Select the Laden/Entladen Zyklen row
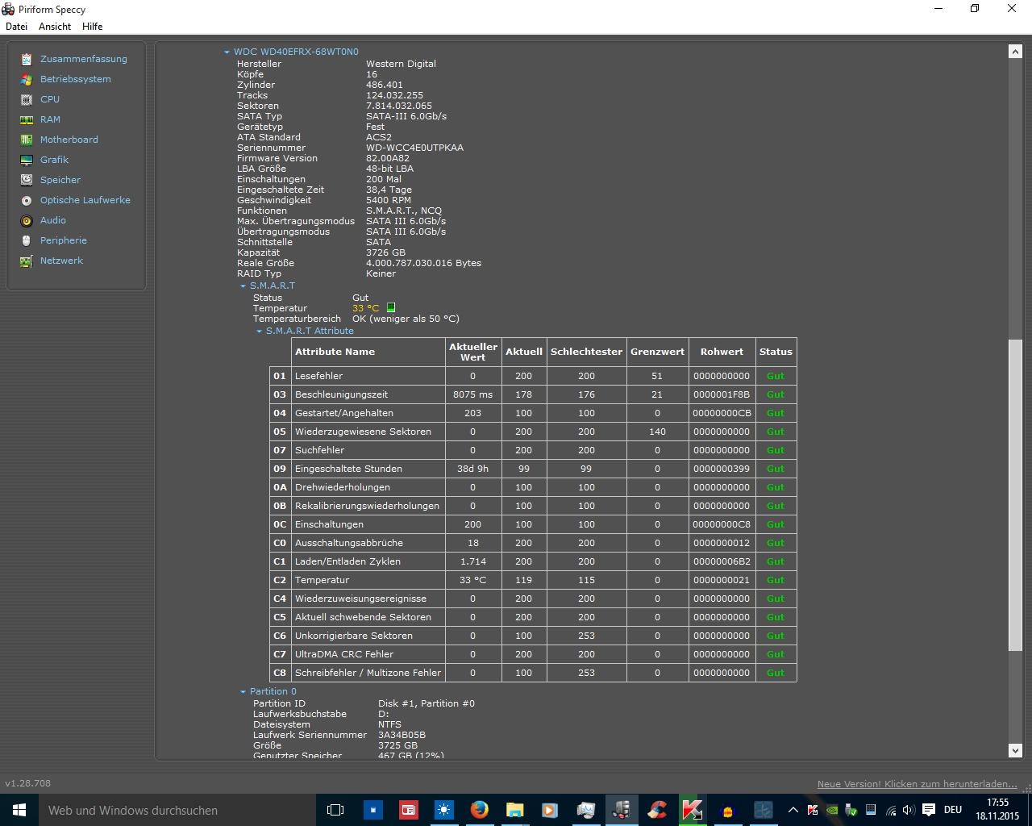The width and height of the screenshot is (1032, 826). pos(533,561)
